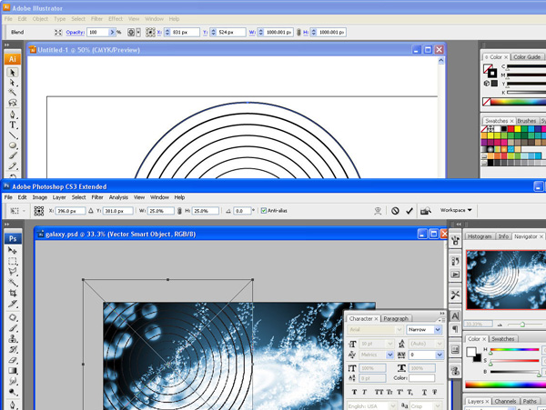Open the anti-aliasing Crisp dropdown

pyautogui.click(x=438, y=405)
